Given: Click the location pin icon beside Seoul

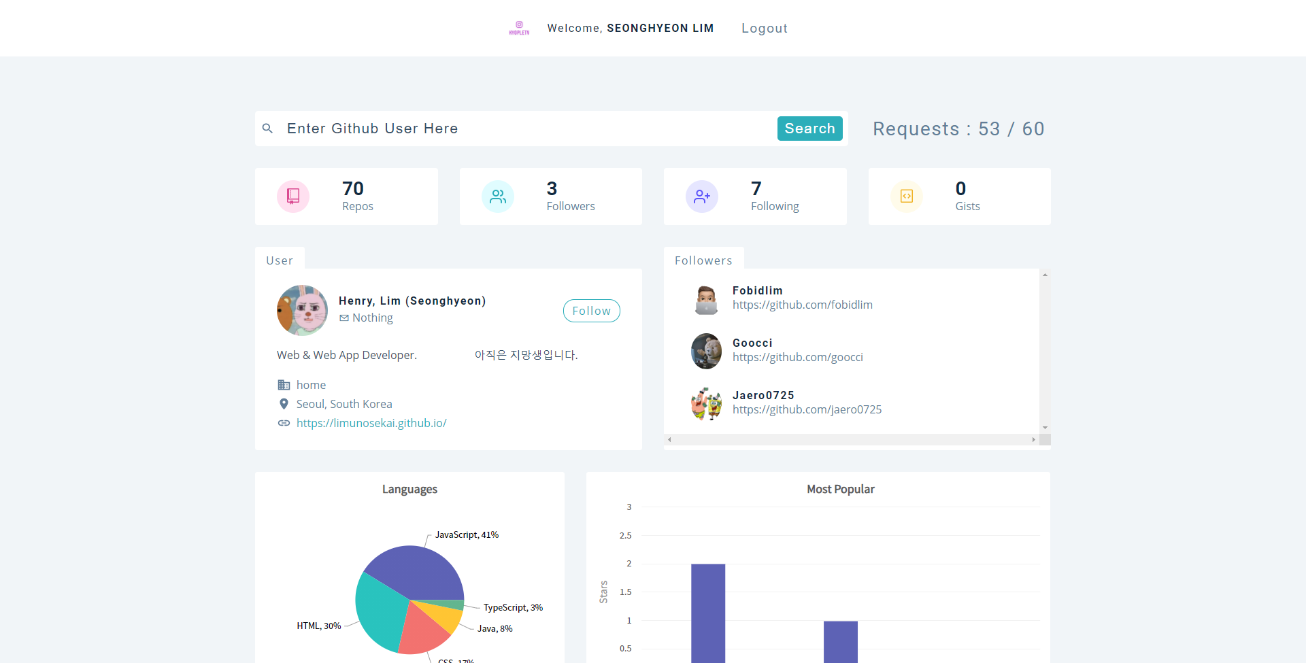Looking at the screenshot, I should [x=284, y=404].
